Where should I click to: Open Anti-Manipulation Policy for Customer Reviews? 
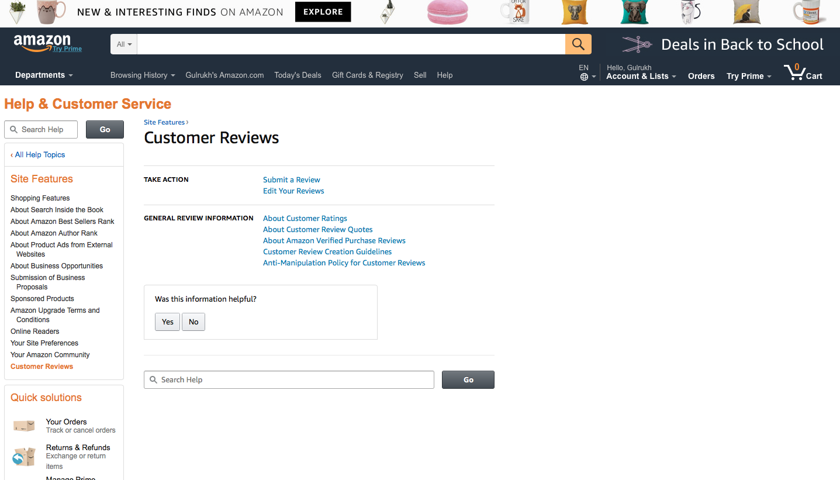[344, 263]
